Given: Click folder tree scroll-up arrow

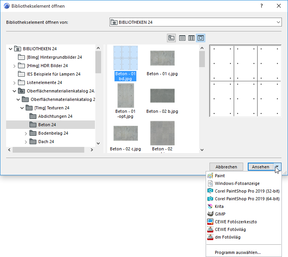Looking at the screenshot, I should point(98,48).
